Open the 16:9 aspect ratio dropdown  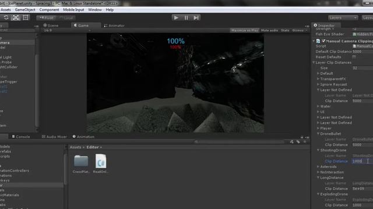pyautogui.click(x=67, y=30)
